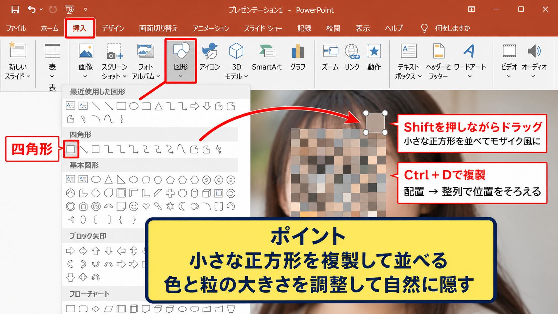Insert a グラフ chart

click(x=298, y=57)
